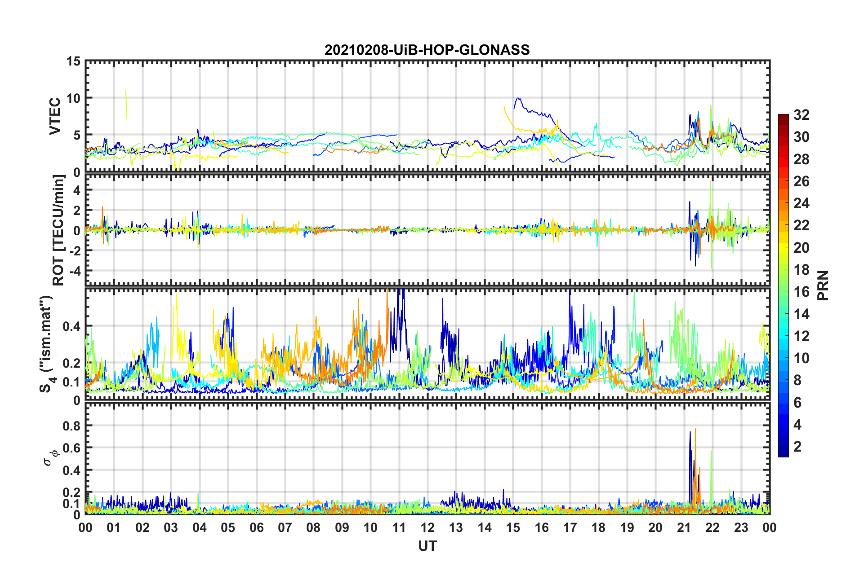Click colorbar tick label 18
The width and height of the screenshot is (855, 571).
[x=801, y=270]
